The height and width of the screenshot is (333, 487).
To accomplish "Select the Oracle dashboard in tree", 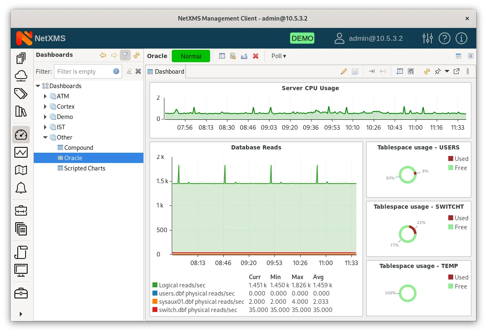I will [x=89, y=158].
